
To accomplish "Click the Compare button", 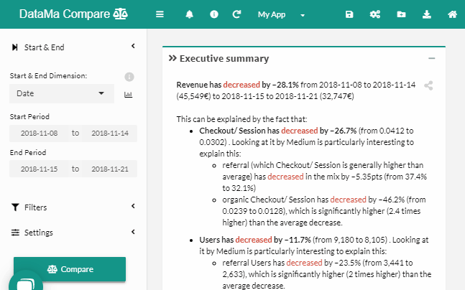I will click(x=70, y=269).
